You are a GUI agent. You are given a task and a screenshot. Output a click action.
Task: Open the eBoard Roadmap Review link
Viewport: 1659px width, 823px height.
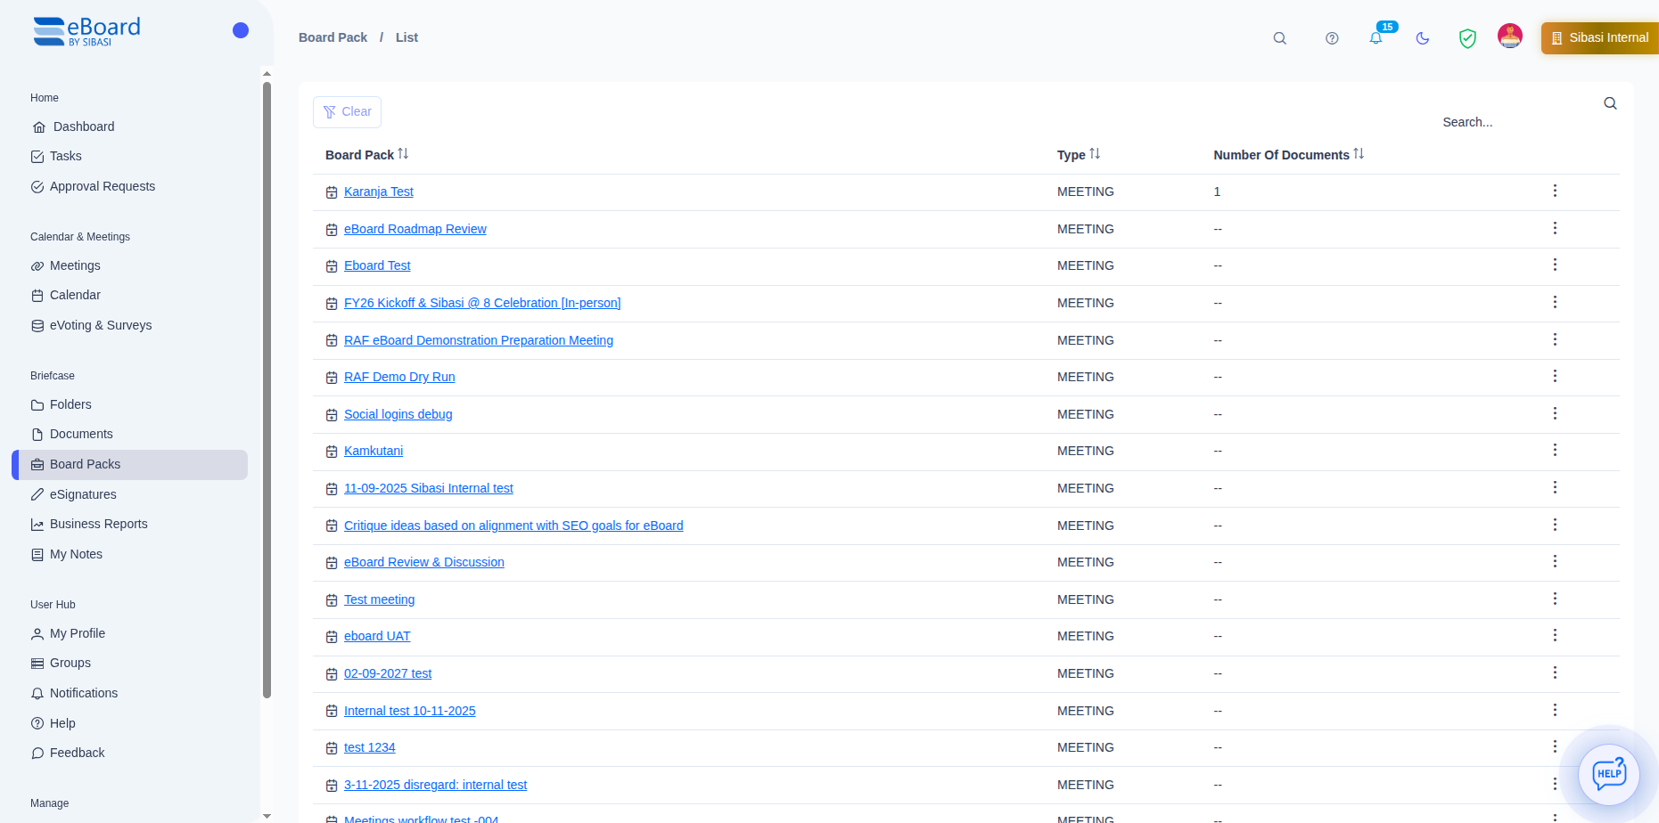415,229
